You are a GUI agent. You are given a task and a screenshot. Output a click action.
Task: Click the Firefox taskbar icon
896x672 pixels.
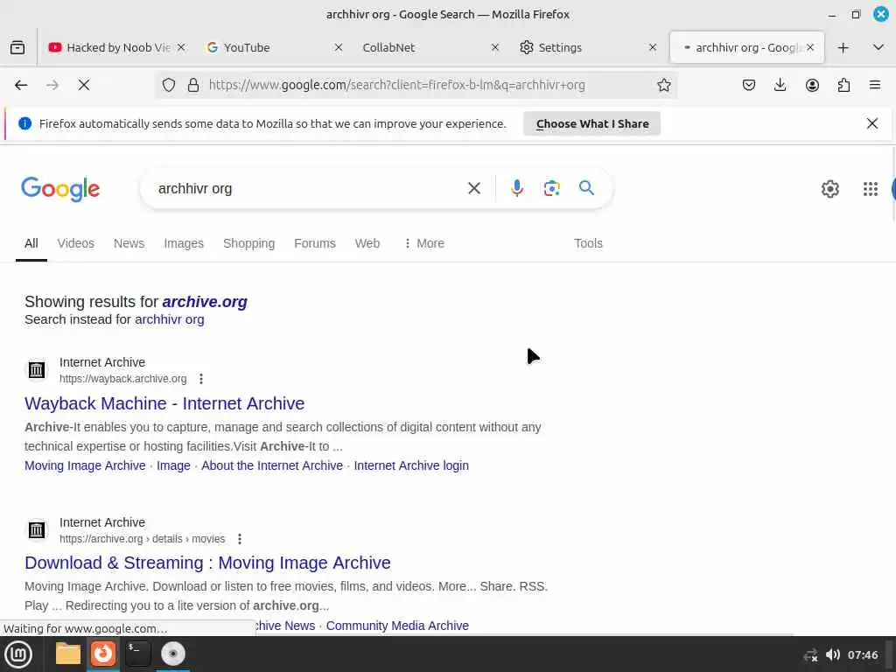tap(103, 654)
